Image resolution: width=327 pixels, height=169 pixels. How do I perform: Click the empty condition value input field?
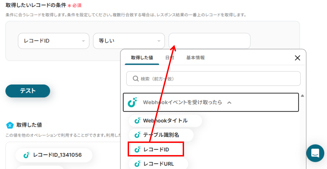click(210, 41)
